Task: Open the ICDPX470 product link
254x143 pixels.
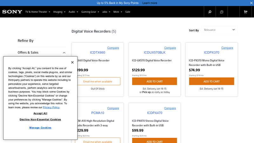Action: coord(155,113)
